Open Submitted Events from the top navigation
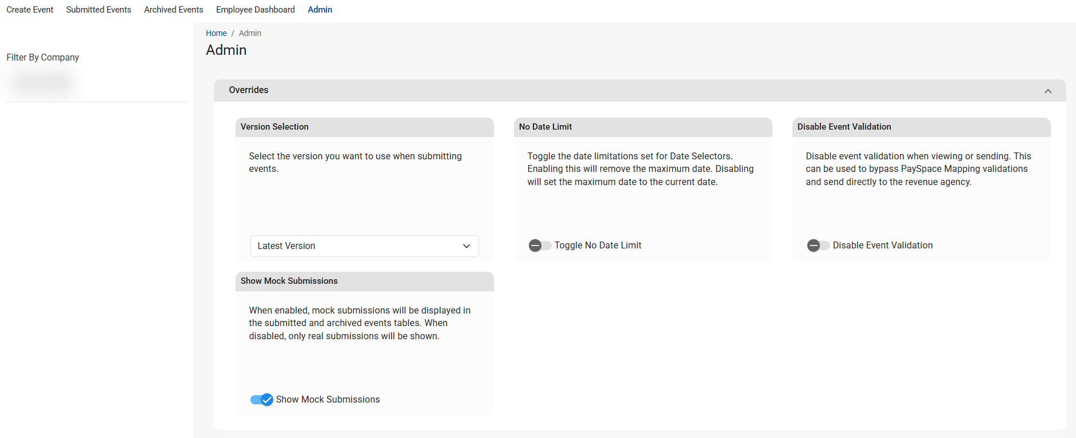The height and width of the screenshot is (438, 1076). (98, 10)
